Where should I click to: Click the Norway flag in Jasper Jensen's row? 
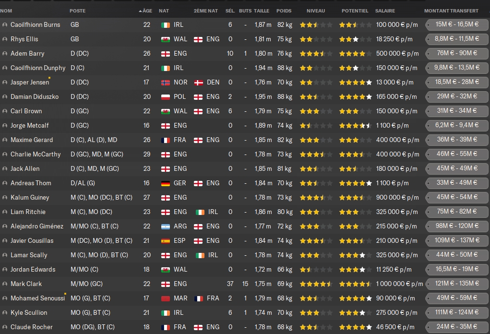point(165,82)
